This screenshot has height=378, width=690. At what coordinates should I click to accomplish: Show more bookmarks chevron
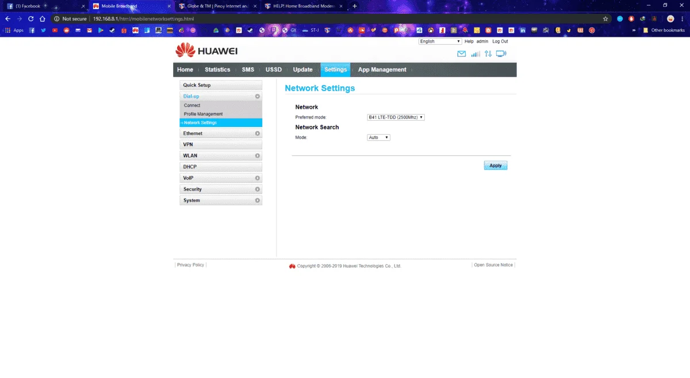(634, 30)
